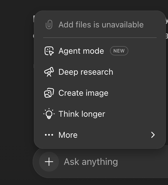The width and height of the screenshot is (168, 185).
Task: Click the Deep research telescope icon
Action: (49, 72)
